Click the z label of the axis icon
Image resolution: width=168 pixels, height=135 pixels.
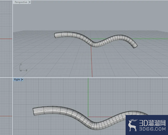pyautogui.click(x=21, y=64)
